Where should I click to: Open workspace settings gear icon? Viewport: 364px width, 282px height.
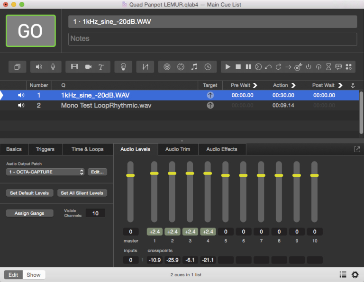click(x=355, y=274)
